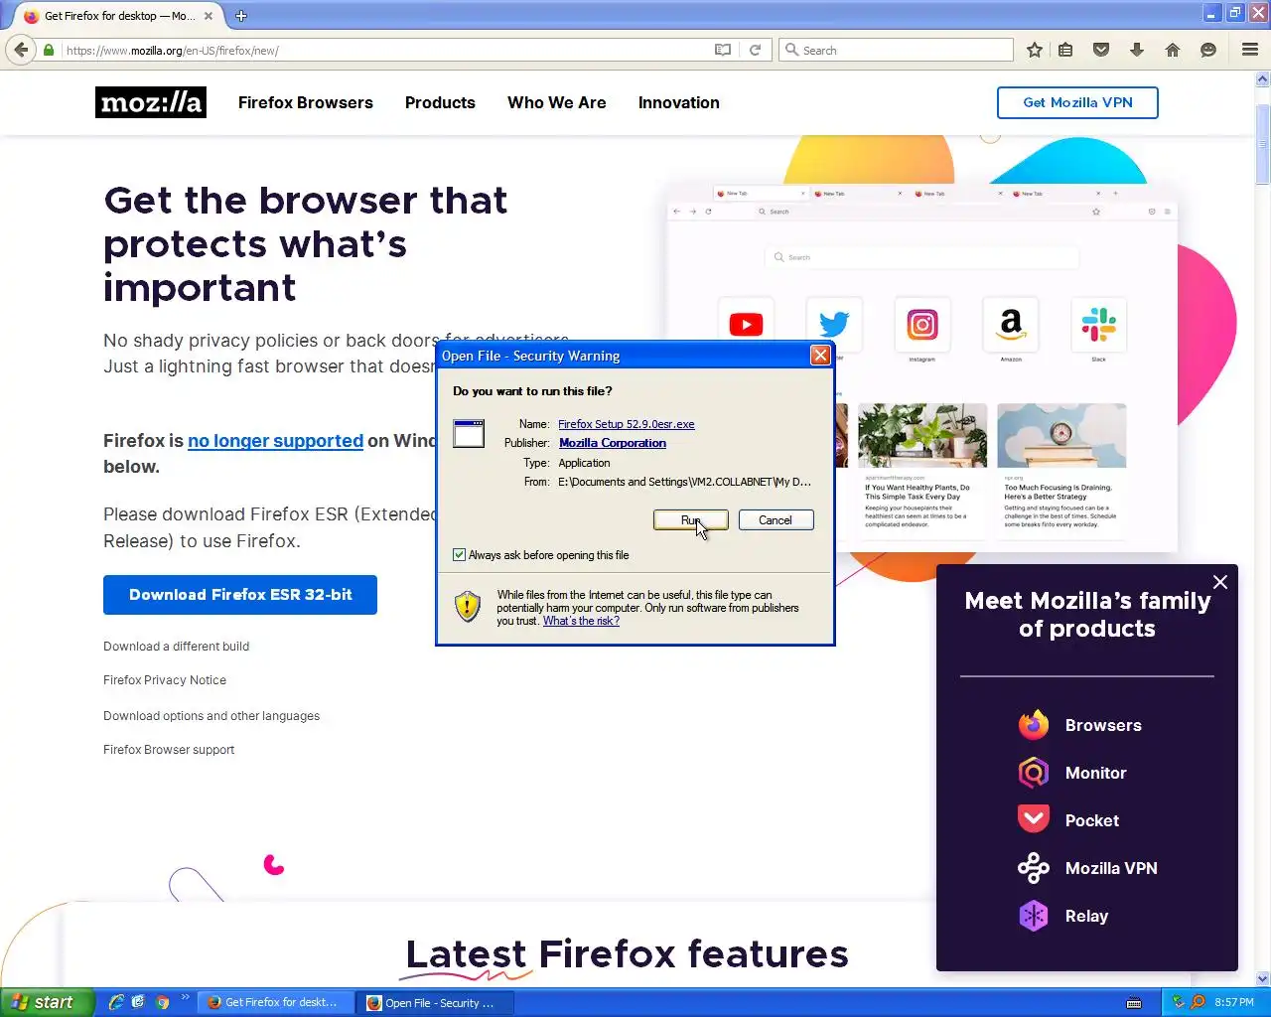Click the Twitter tile in browser preview
Screen dimensions: 1271x1017
(834, 324)
